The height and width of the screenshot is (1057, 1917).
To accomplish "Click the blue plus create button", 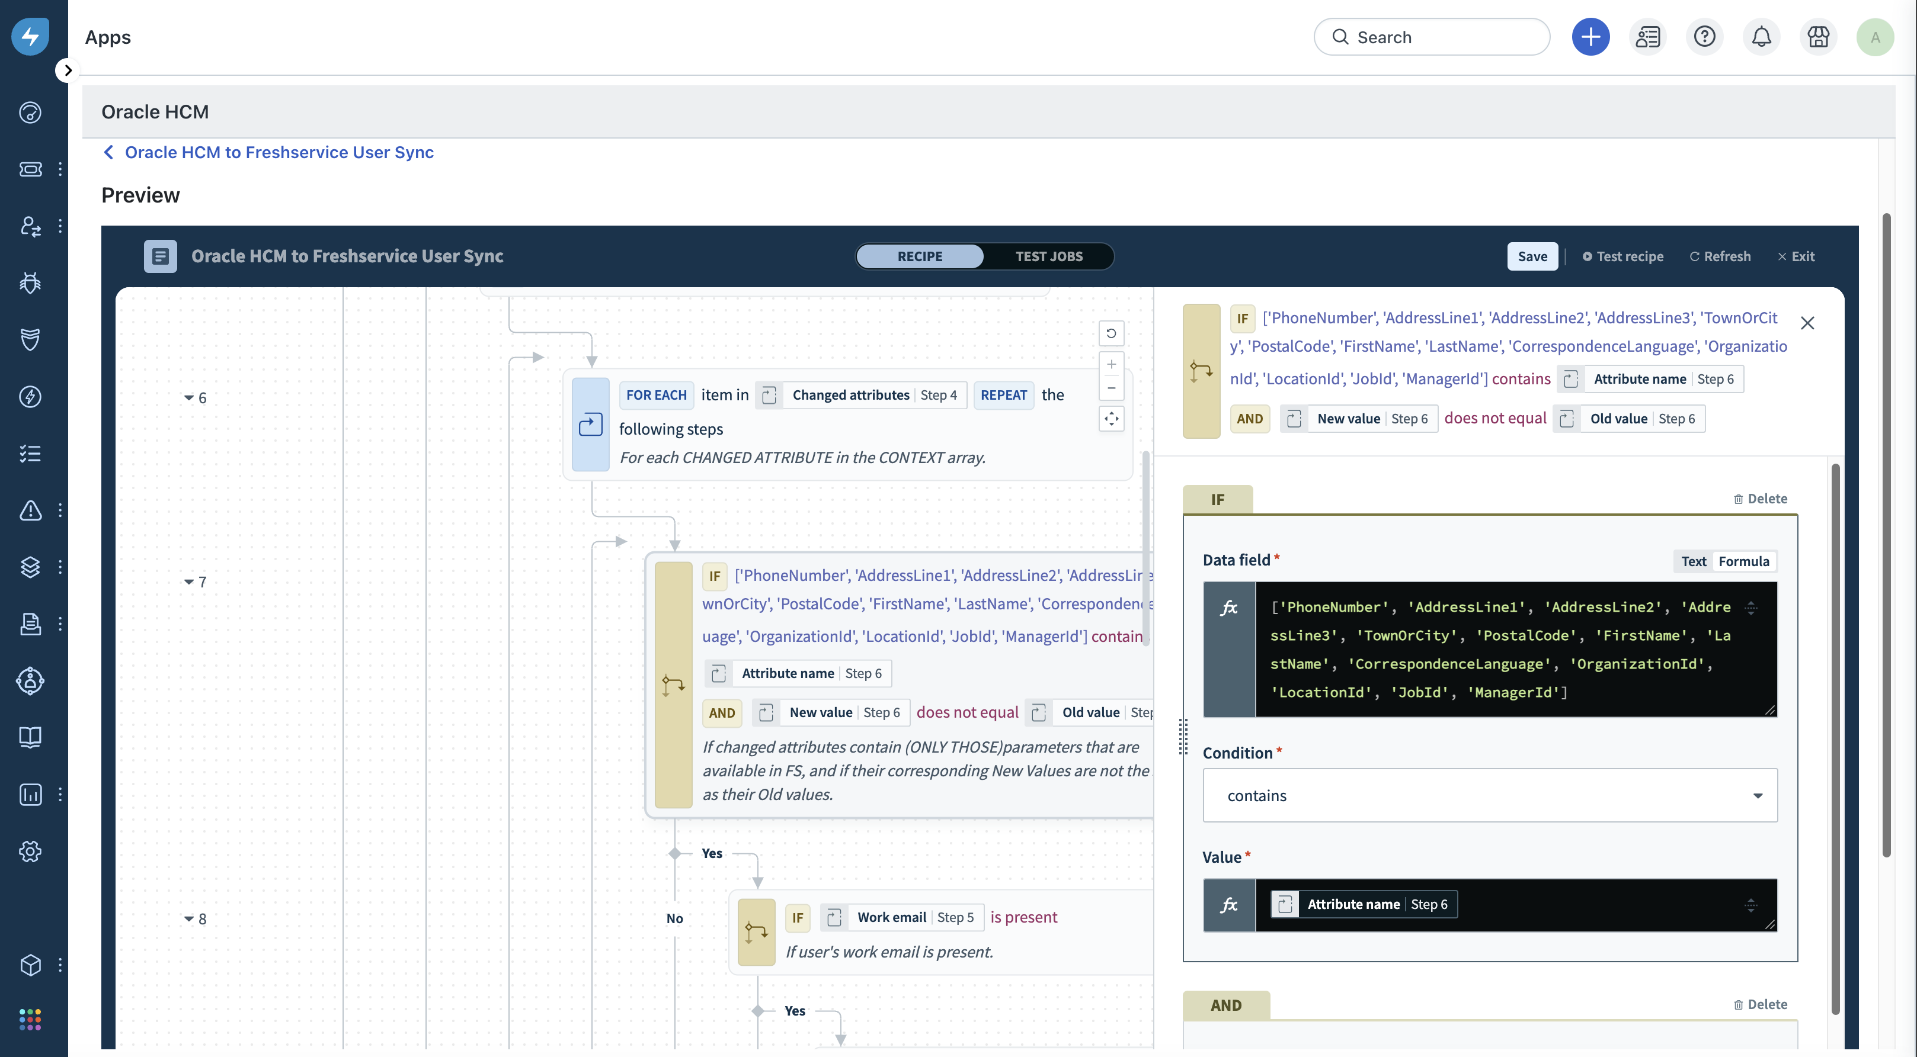I will 1590,37.
